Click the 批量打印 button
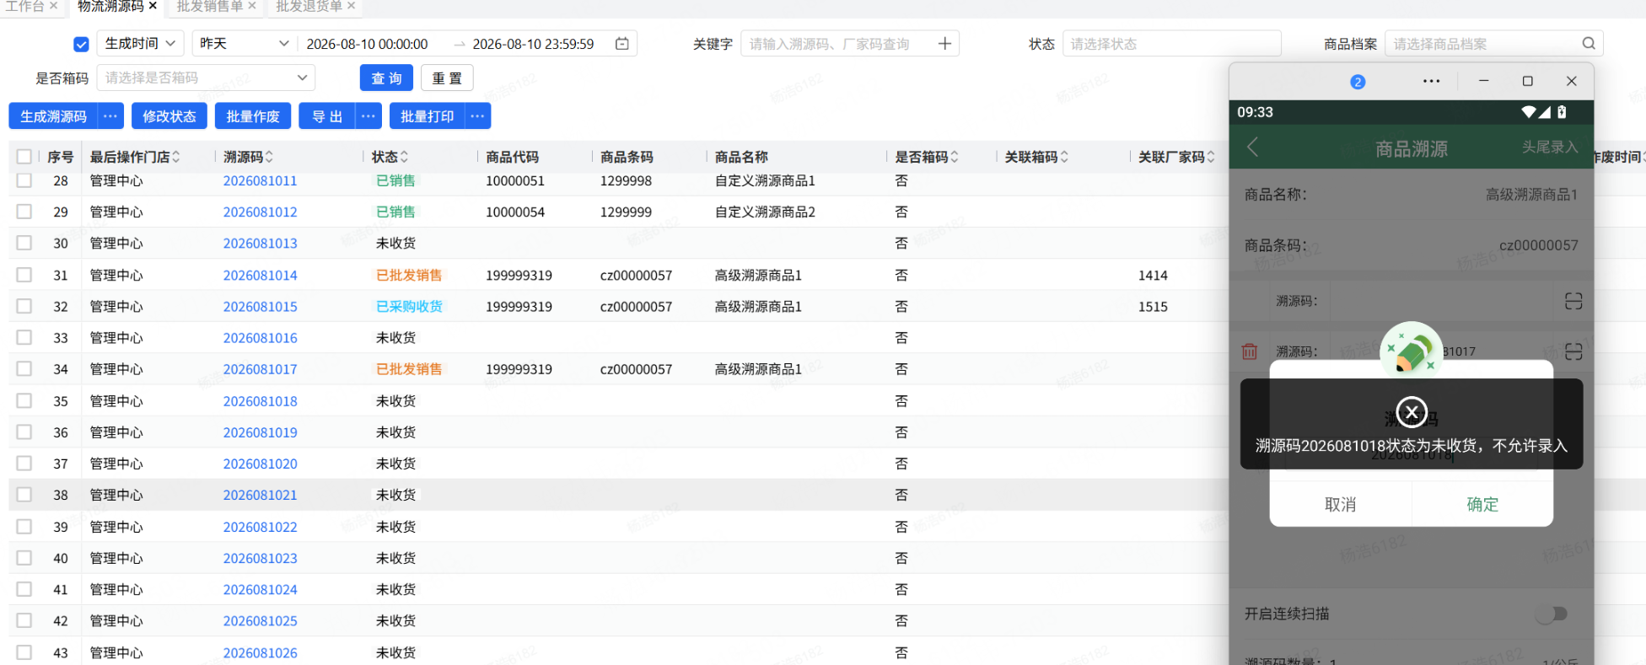The height and width of the screenshot is (665, 1646). [x=428, y=116]
